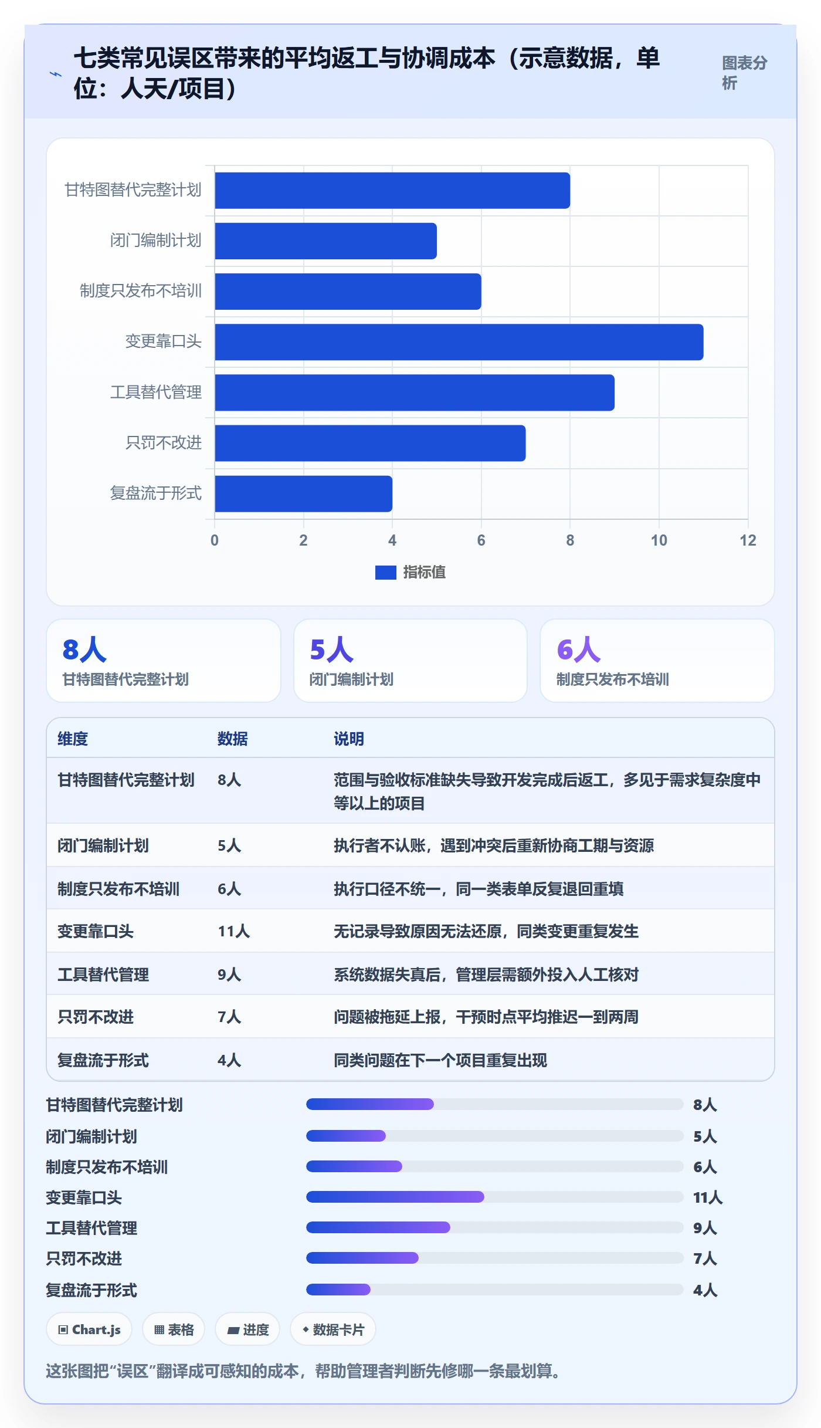Click the 变更靠口头 bar in chart
The image size is (821, 1428).
[459, 342]
